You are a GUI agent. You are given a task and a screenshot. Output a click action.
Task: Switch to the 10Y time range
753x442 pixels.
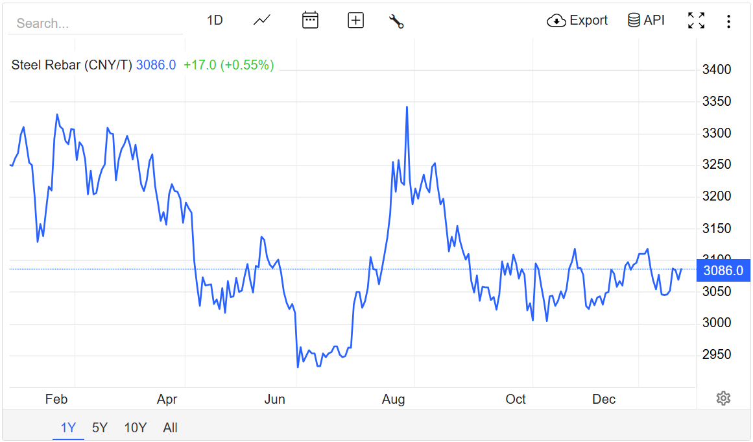coord(136,428)
